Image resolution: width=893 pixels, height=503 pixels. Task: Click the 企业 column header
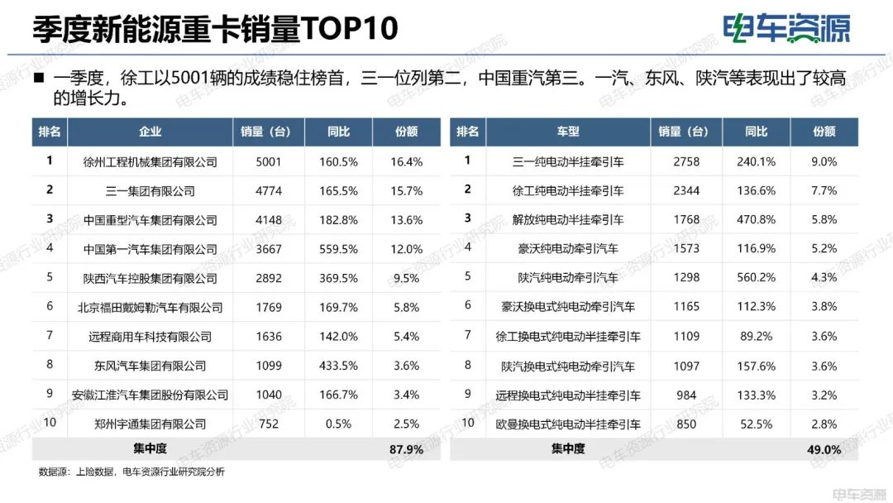[150, 132]
